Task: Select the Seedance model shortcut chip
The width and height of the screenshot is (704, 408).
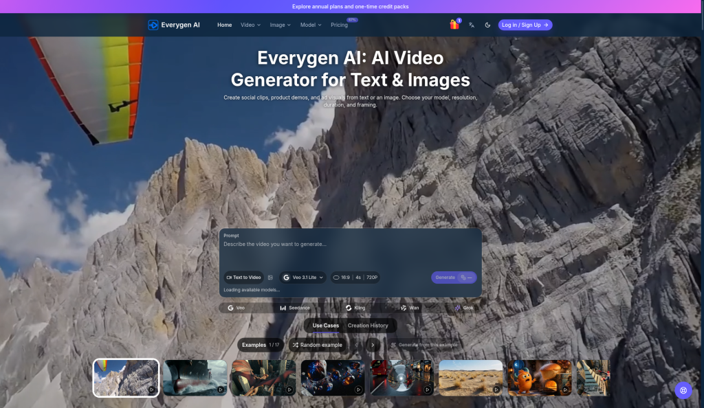Action: pos(295,308)
